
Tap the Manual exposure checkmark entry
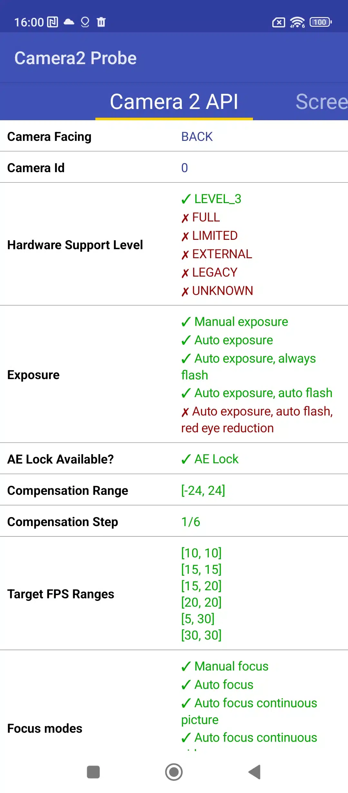point(235,322)
